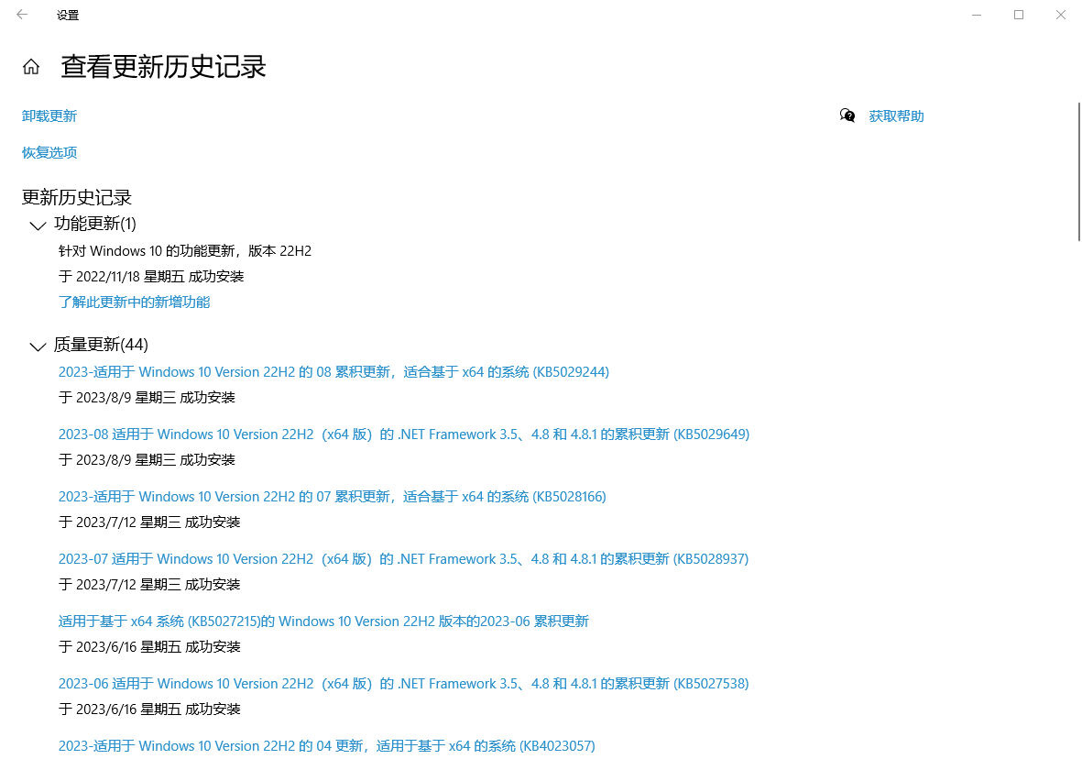The height and width of the screenshot is (759, 1082).
Task: Click the 查看更新历史记录 page title
Action: tap(164, 67)
